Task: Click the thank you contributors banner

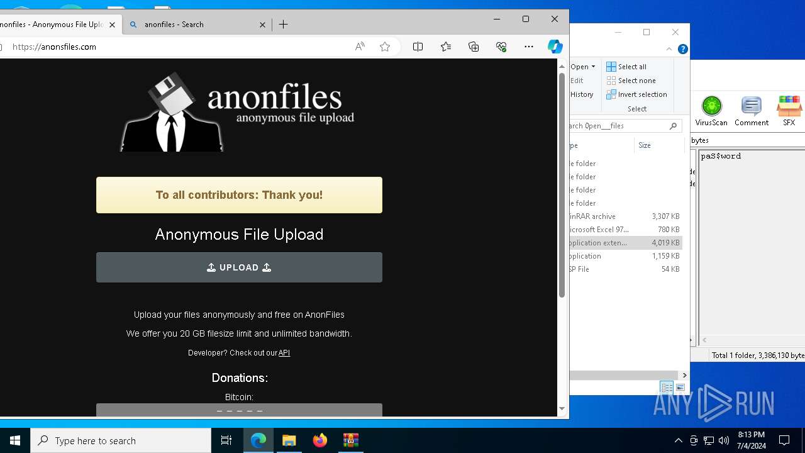Action: point(239,195)
